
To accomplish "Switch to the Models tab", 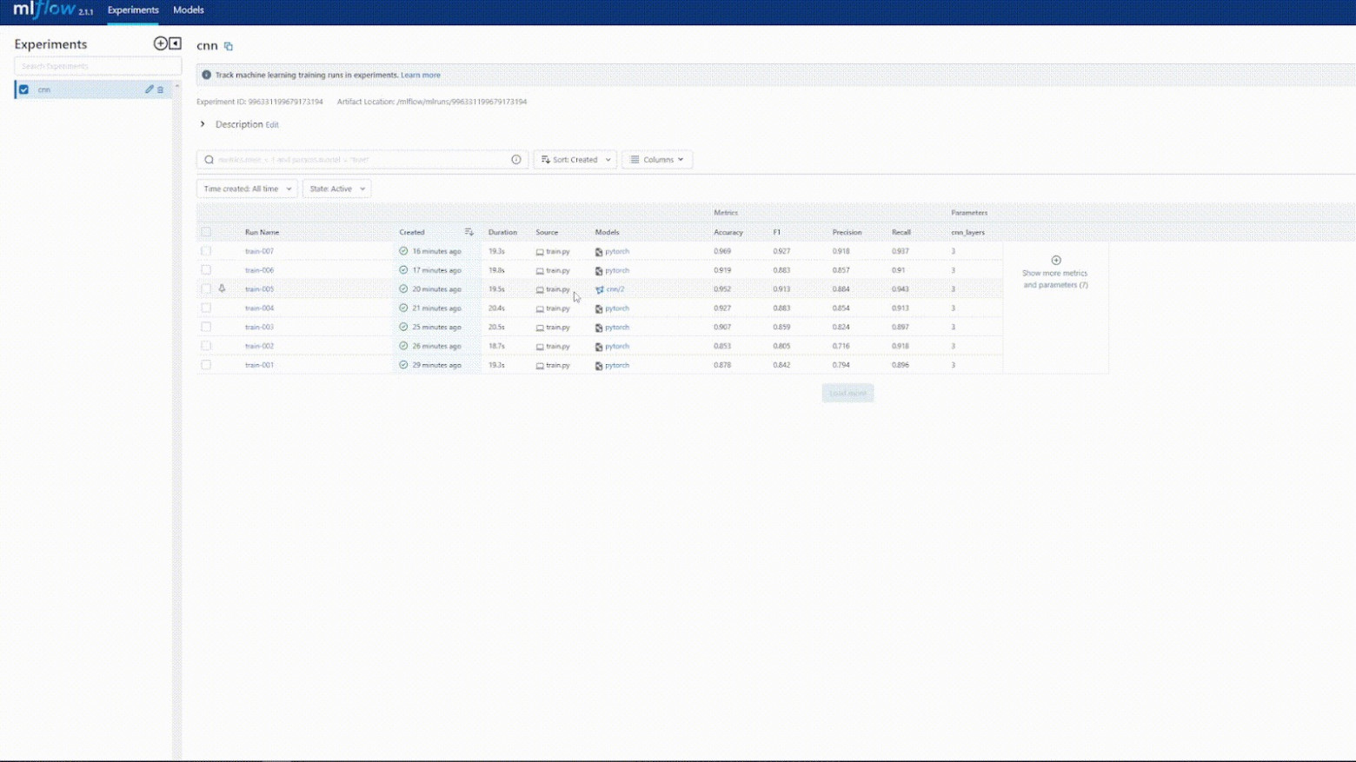I will (188, 10).
